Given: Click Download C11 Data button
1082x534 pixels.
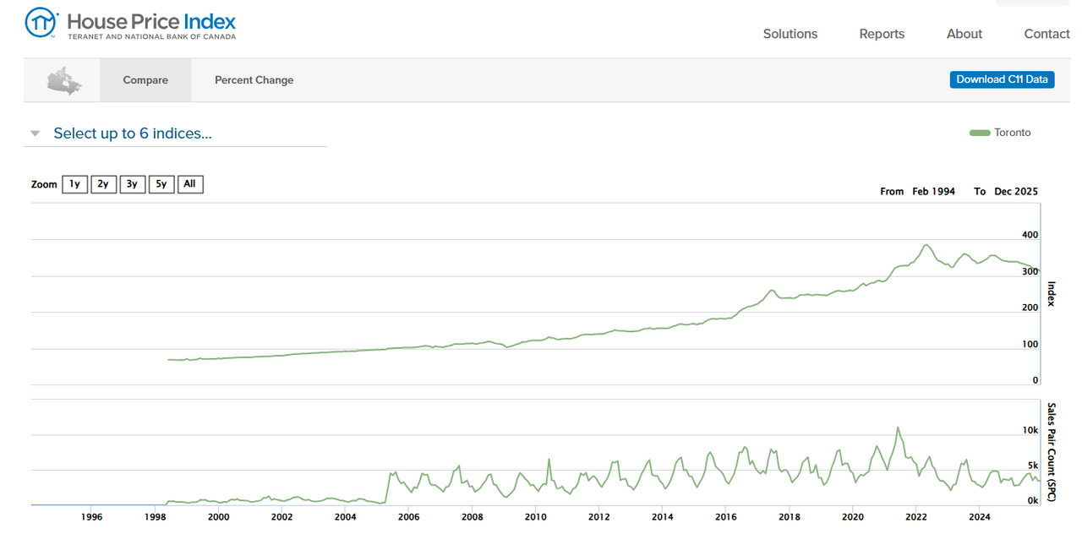Looking at the screenshot, I should [1002, 79].
